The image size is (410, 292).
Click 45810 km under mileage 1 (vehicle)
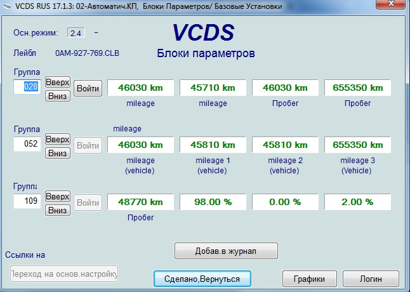[x=213, y=145]
